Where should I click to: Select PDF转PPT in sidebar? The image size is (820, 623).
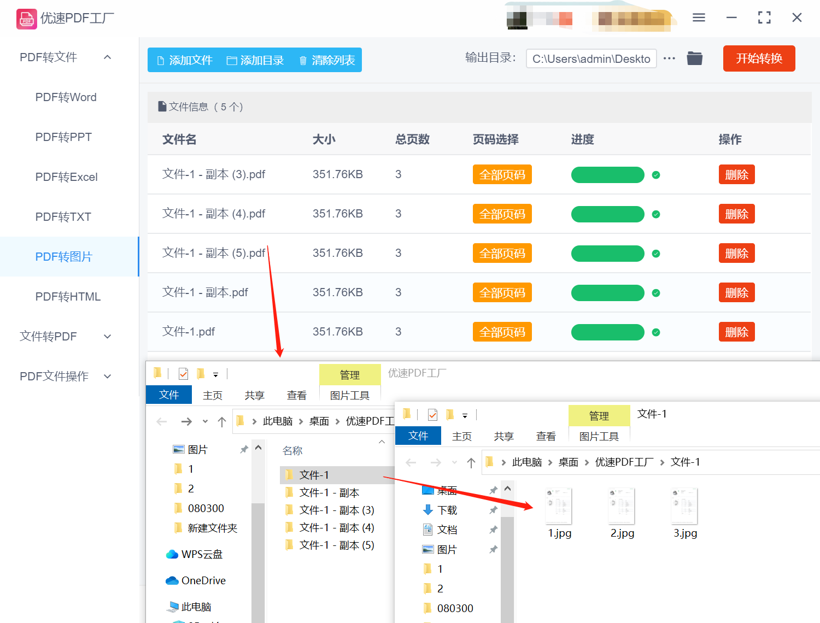click(63, 137)
